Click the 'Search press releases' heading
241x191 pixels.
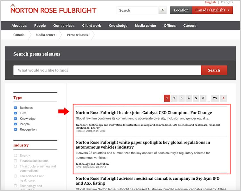point(37,54)
